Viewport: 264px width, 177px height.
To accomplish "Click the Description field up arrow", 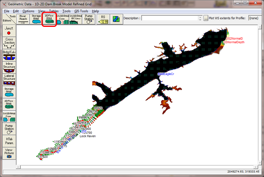I will point(200,17).
